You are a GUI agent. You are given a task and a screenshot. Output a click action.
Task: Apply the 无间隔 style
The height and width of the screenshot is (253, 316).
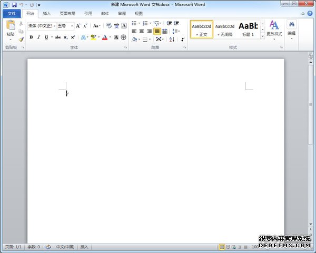tap(225, 30)
